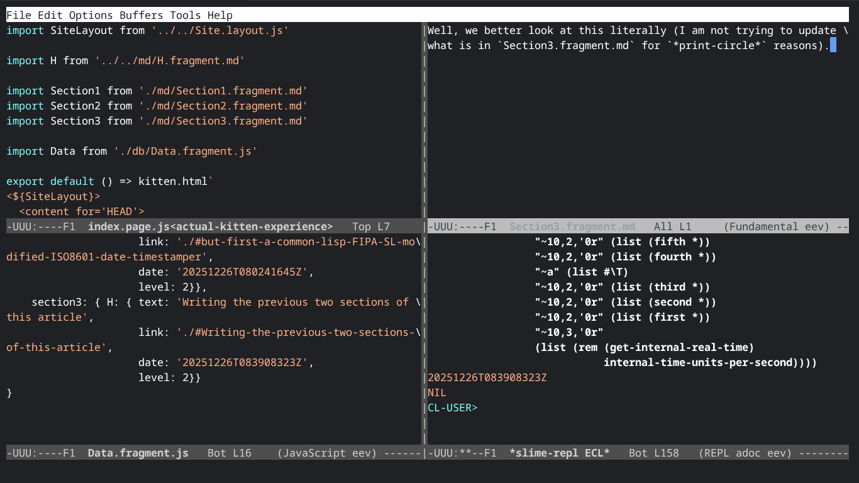Open the Tools menu
The height and width of the screenshot is (483, 859).
(185, 15)
